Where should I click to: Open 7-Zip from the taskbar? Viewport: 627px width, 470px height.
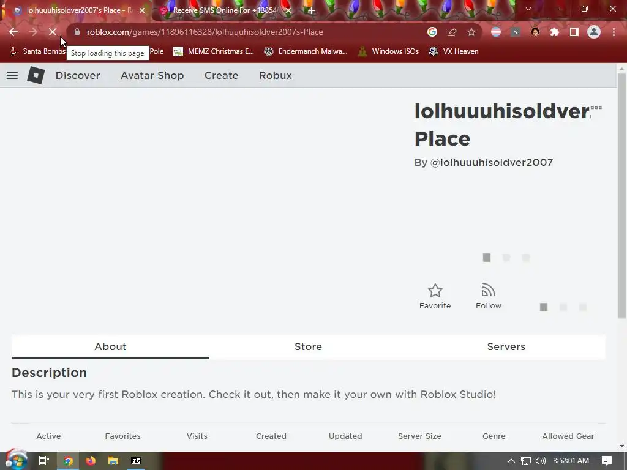point(136,461)
